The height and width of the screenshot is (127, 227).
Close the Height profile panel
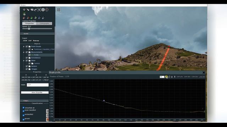[204, 72]
